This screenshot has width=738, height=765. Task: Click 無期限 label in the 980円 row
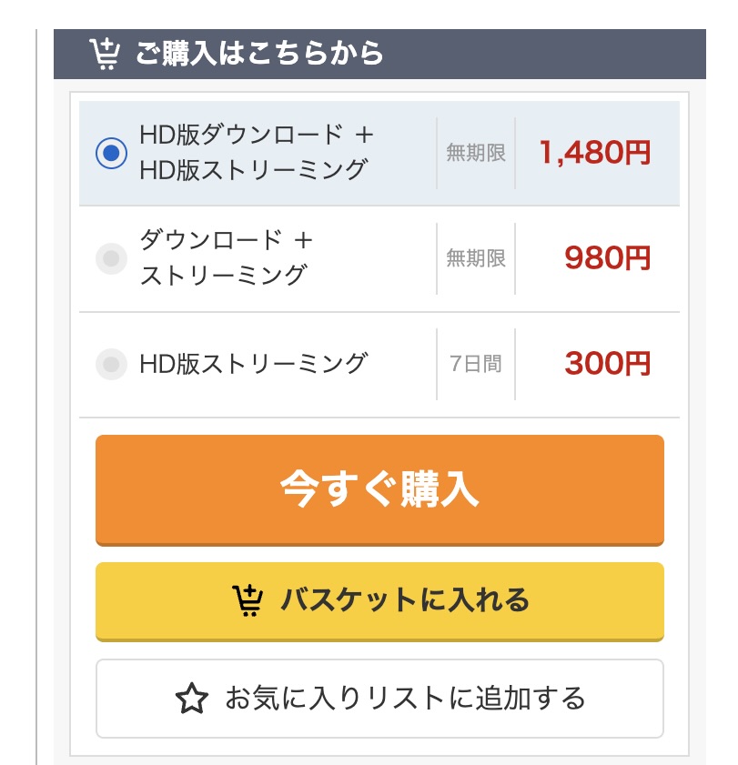(476, 258)
